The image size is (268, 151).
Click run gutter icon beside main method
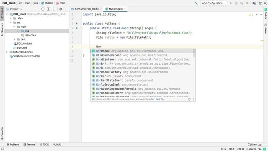coord(77,28)
